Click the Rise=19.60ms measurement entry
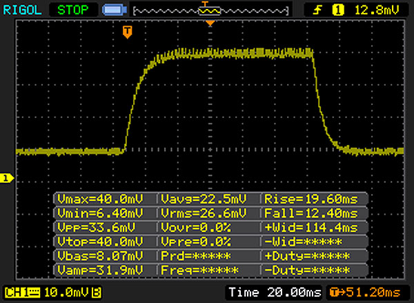Screen dimensions: 414x303 click(311, 199)
